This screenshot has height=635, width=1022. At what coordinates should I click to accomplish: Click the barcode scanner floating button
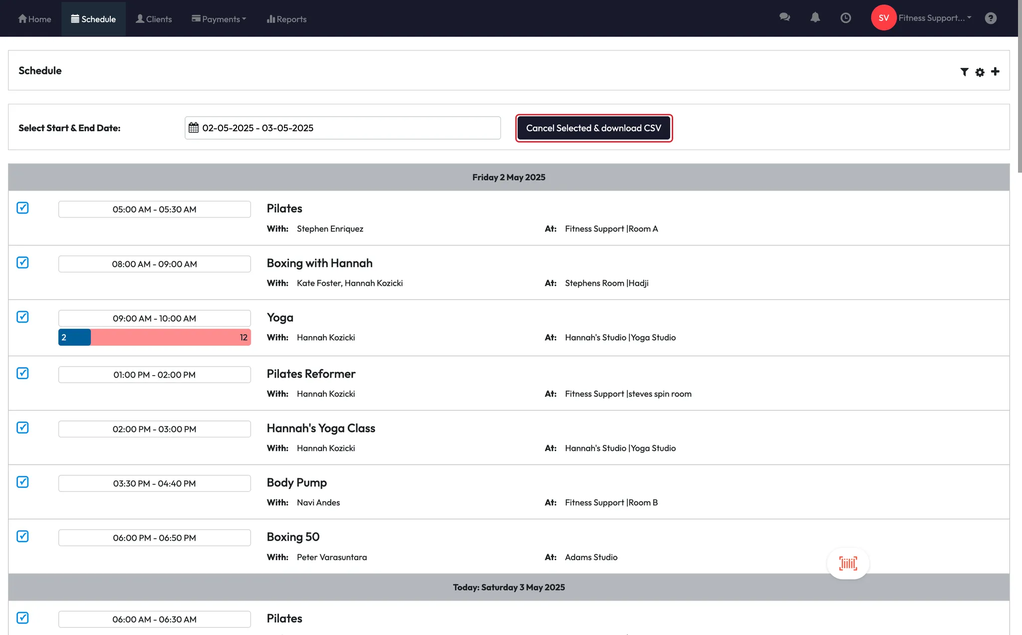848,563
